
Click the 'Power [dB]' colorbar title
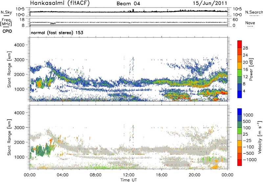pos(251,69)
